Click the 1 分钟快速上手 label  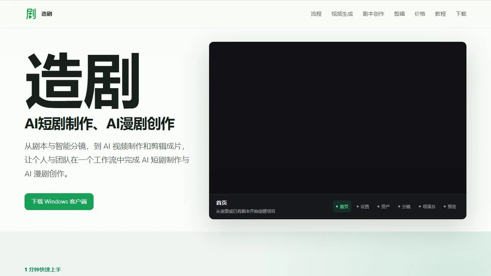click(43, 269)
